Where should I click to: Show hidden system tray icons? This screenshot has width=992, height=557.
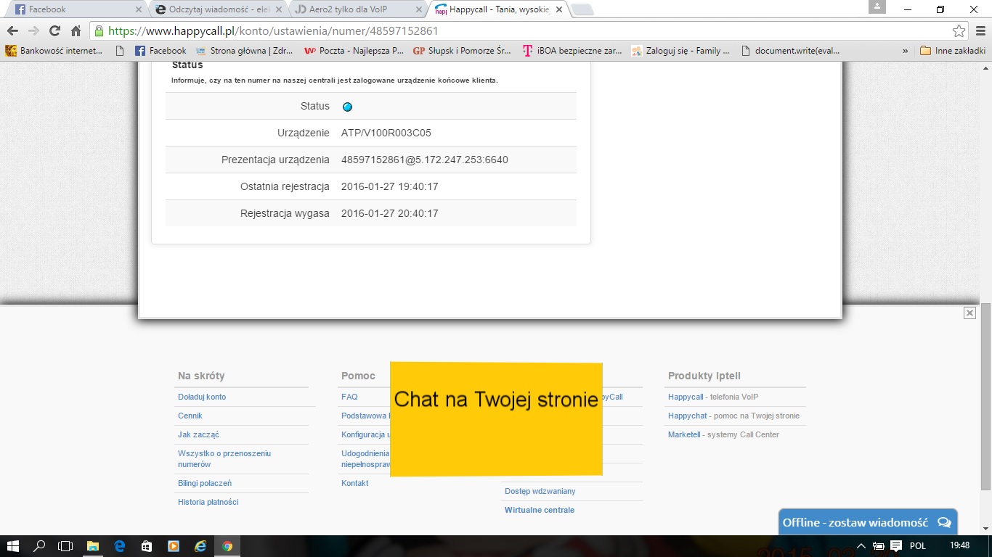(861, 545)
